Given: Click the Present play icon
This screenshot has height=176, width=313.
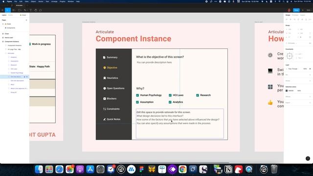Looking at the screenshot, I should 303,10.
